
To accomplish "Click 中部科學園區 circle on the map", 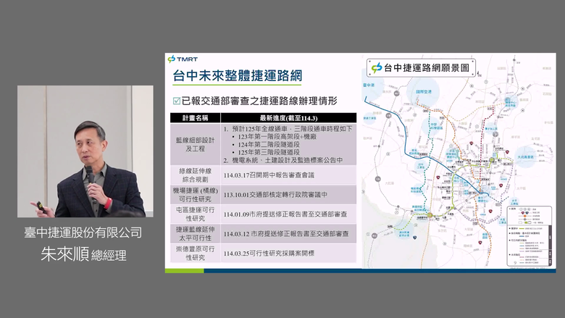I will pos(433,126).
